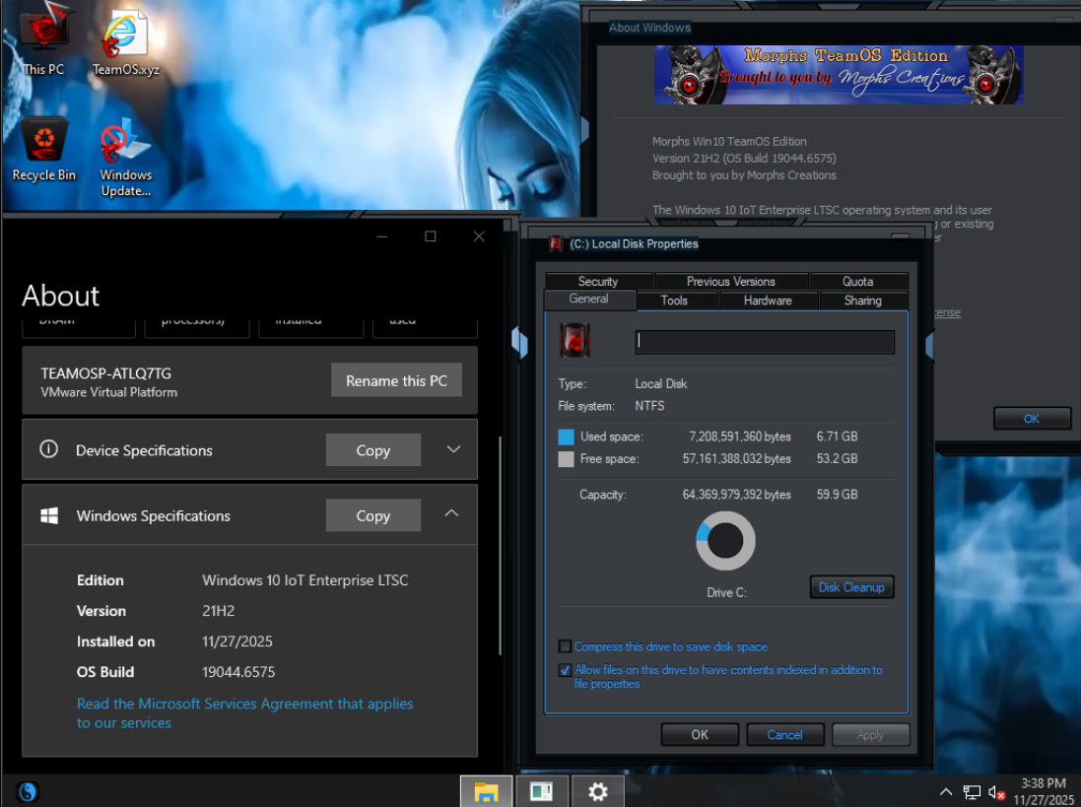This screenshot has width=1081, height=807.
Task: Open the This PC desktop icon
Action: click(x=43, y=39)
